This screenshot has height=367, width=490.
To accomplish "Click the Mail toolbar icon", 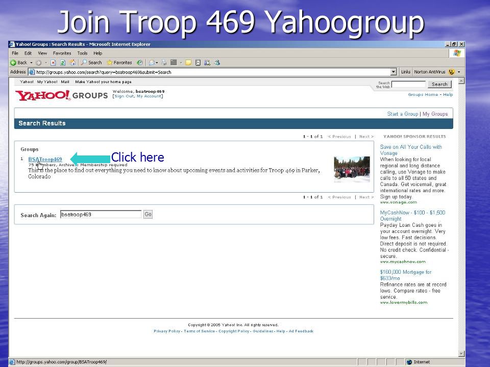I will (152, 63).
